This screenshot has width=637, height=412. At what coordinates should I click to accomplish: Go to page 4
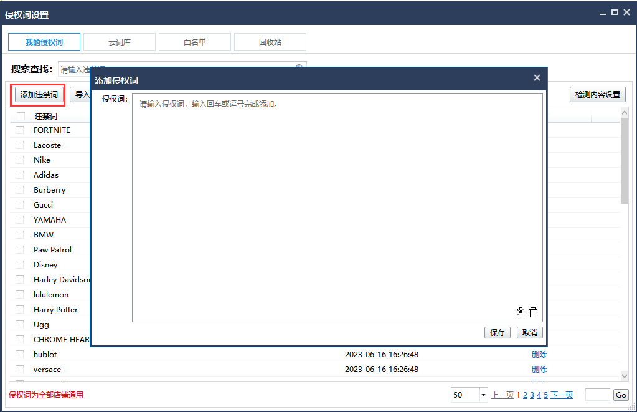[x=539, y=395]
